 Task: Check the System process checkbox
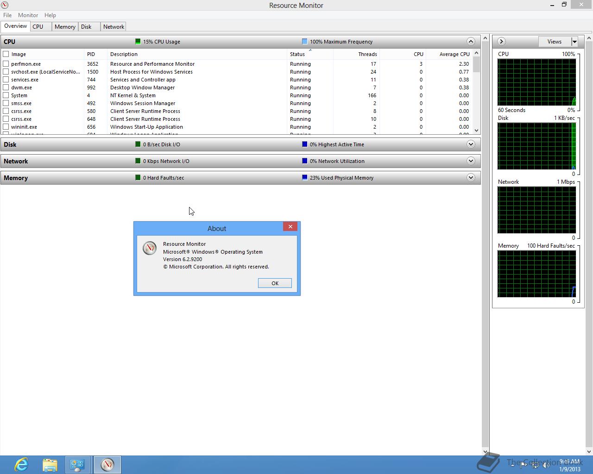(x=6, y=95)
